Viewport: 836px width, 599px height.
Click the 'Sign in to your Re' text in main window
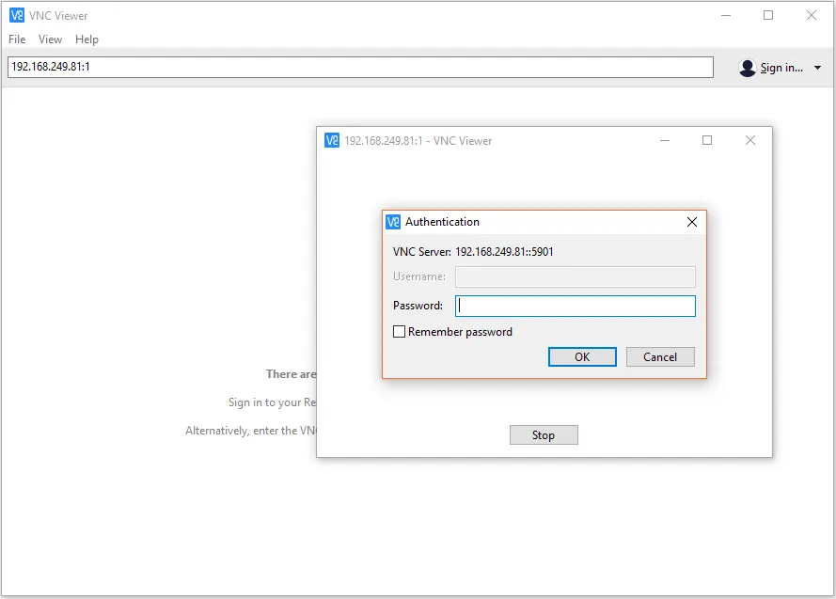tap(273, 402)
